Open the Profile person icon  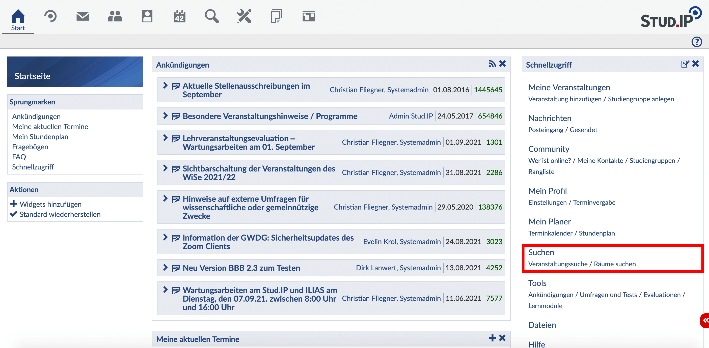(x=147, y=16)
